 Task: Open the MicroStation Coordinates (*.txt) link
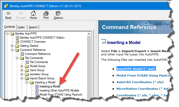pyautogui.click(x=143, y=89)
